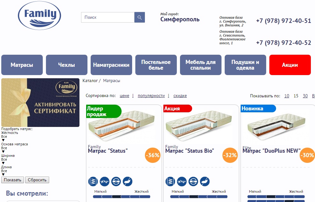315x202 pixels.
Task: Call phone +7 (978) 972-40-52
Action: [x=283, y=43]
